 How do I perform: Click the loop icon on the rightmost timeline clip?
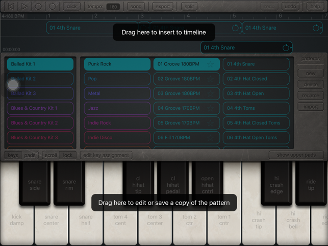[316, 28]
